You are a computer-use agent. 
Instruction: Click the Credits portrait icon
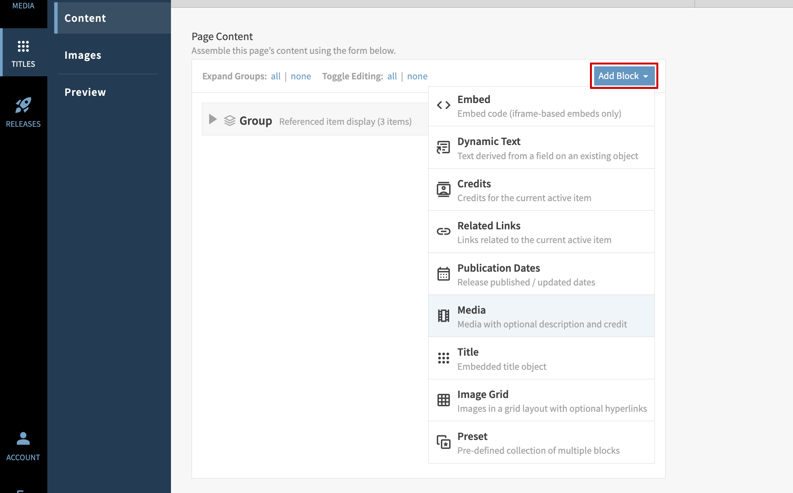coord(443,189)
